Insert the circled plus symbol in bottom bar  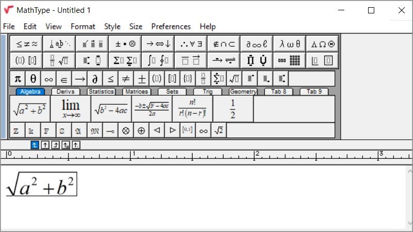click(141, 130)
